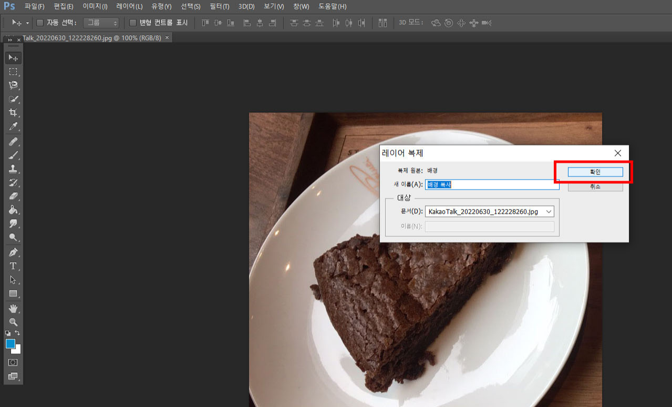This screenshot has width=672, height=407.
Task: Open tool preset picker arrow beside Move icon
Action: point(27,23)
